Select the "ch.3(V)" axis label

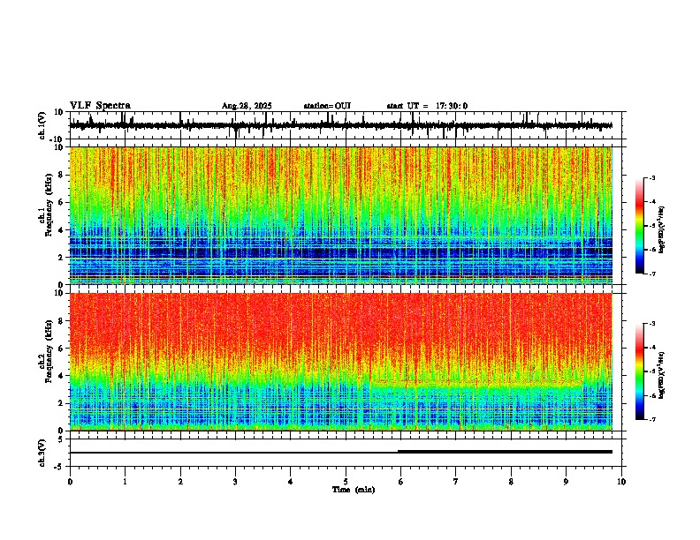42,454
